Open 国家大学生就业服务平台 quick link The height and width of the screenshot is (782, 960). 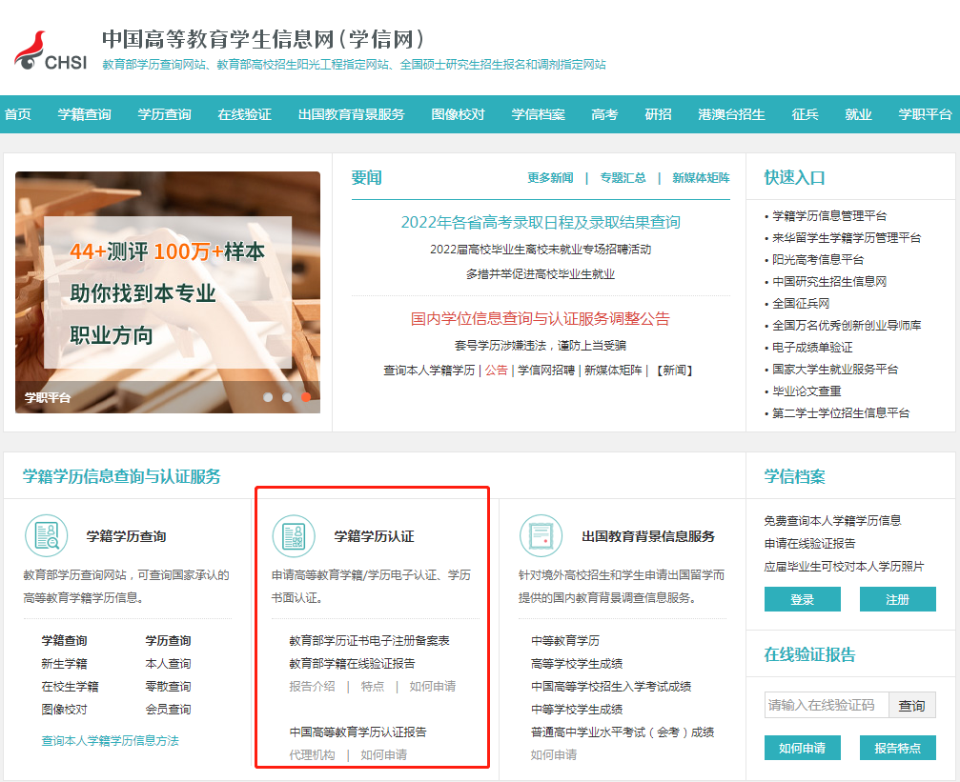[835, 369]
